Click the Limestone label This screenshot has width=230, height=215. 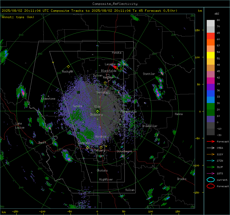[48, 99]
